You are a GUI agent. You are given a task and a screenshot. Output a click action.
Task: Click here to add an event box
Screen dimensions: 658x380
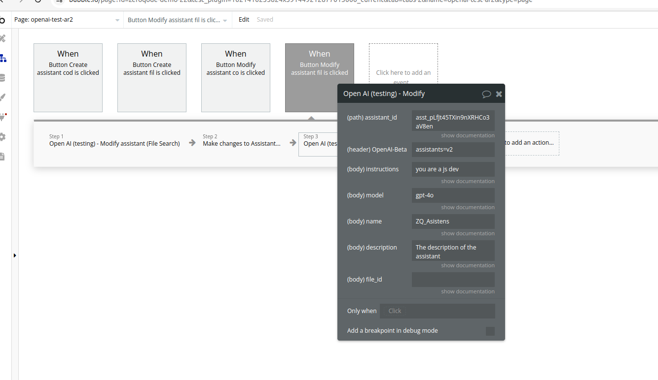coord(403,64)
